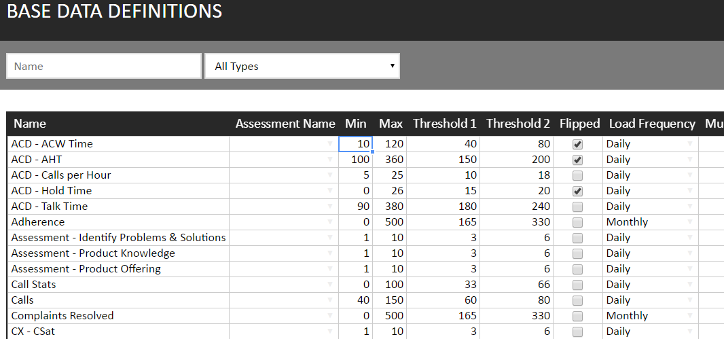Toggle Flipped checkbox for ACD - Hold Time
724x339 pixels.
click(x=578, y=191)
